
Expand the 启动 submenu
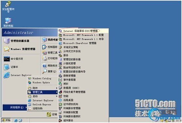(x=42, y=96)
